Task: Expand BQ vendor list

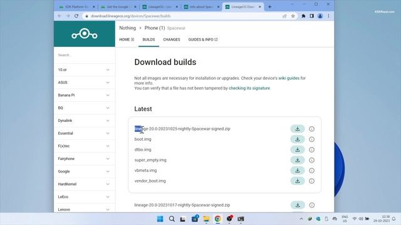Action: click(x=84, y=108)
